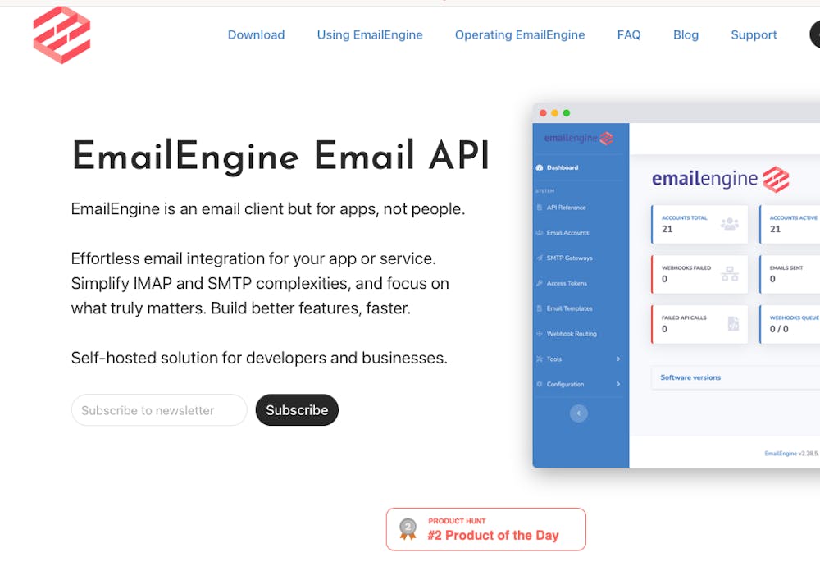Select Email Accounts in the sidebar

tap(568, 232)
